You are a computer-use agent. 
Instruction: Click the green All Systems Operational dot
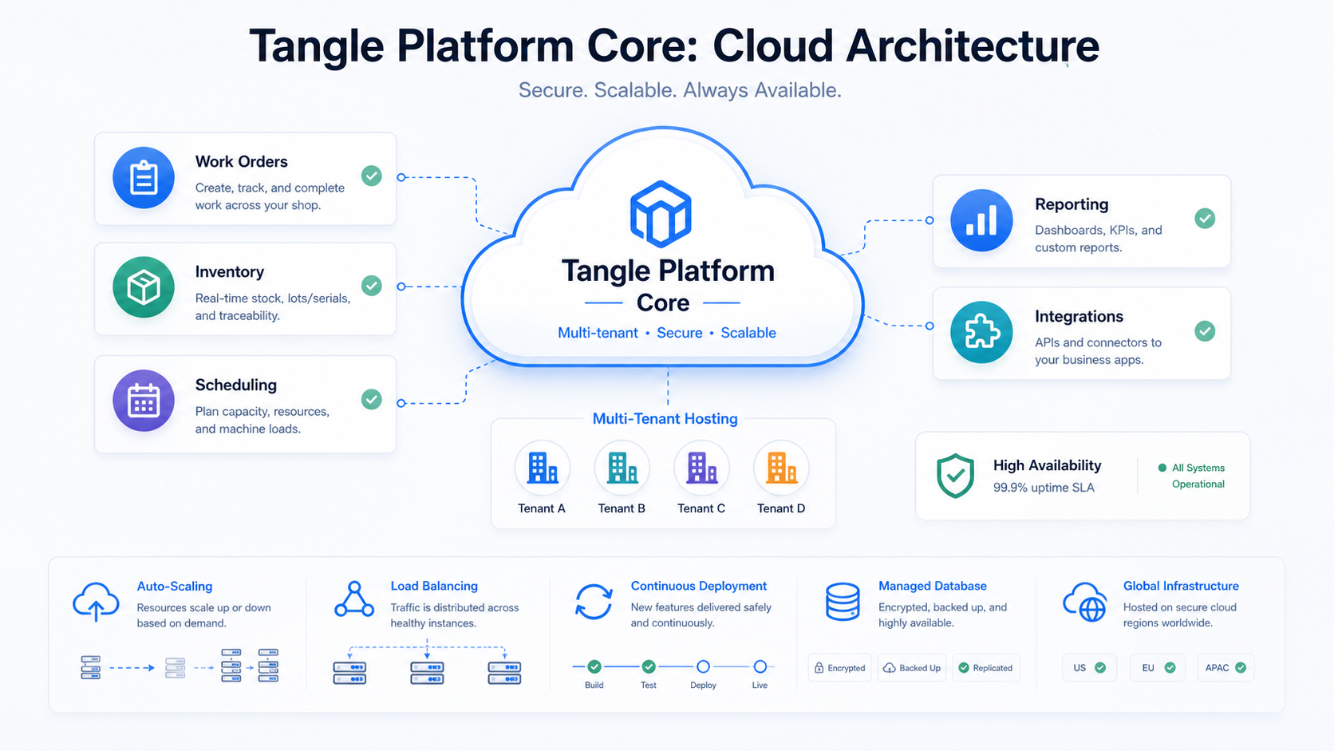tap(1162, 468)
